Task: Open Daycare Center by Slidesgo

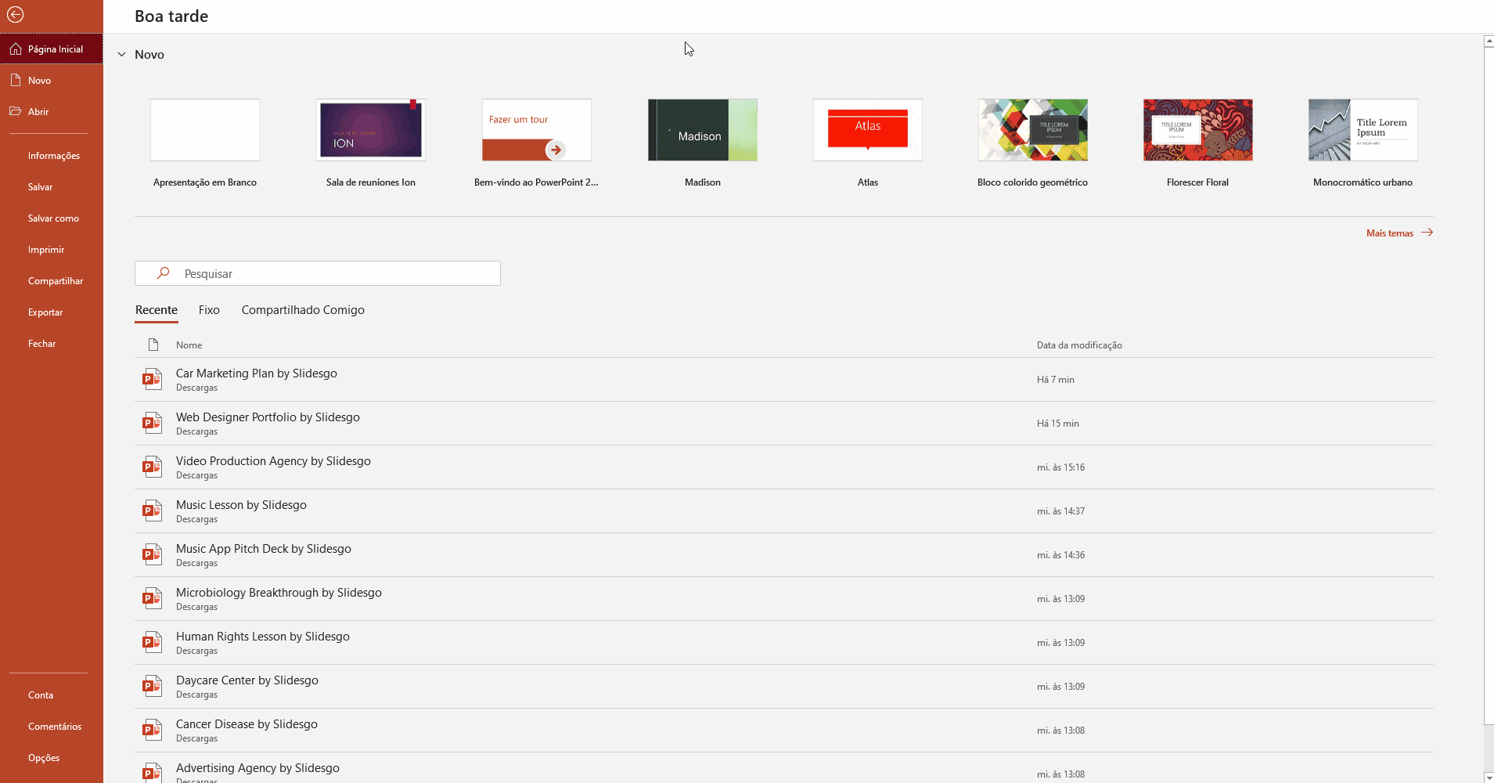Action: pyautogui.click(x=784, y=687)
